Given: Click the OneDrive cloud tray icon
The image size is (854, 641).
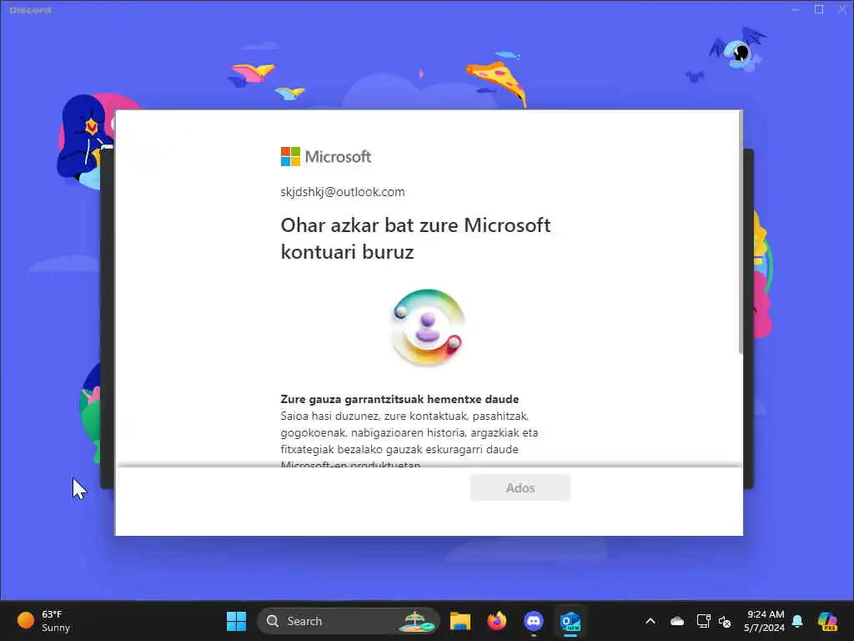Looking at the screenshot, I should [x=677, y=621].
